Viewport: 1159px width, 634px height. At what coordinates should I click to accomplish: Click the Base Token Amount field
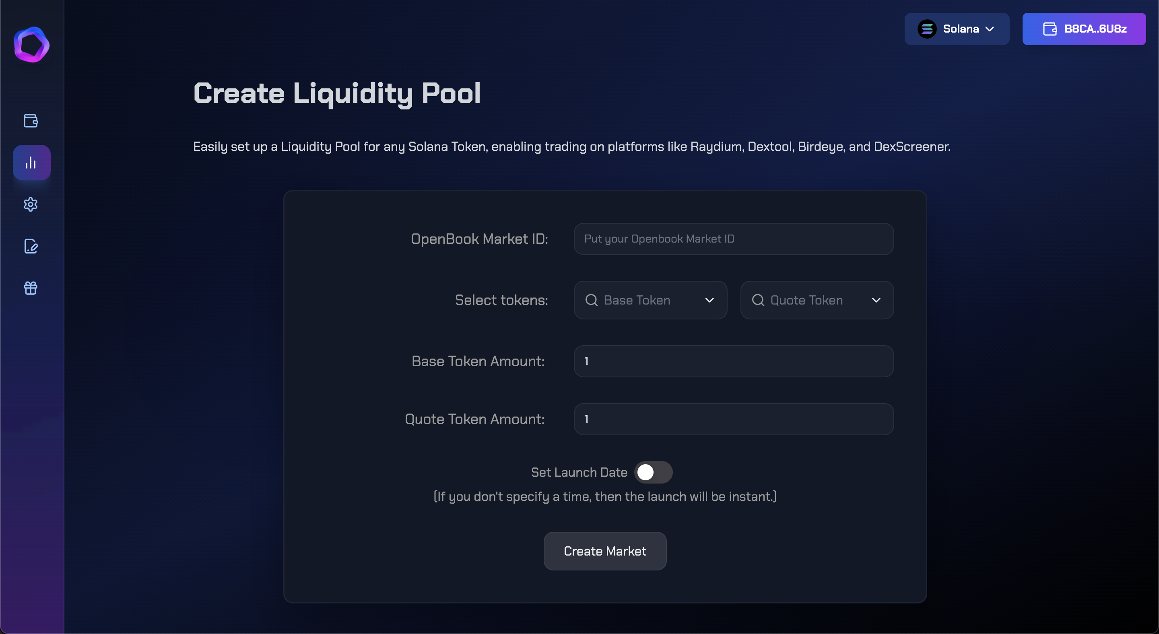tap(733, 361)
